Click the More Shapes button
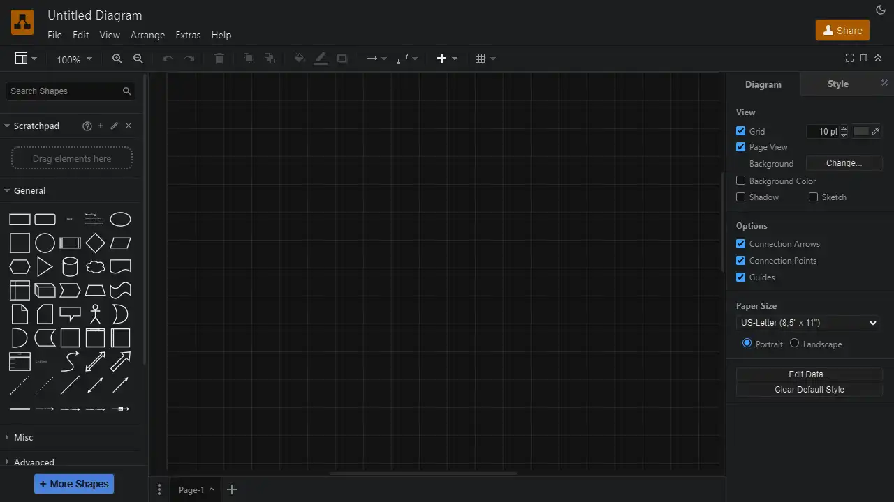The height and width of the screenshot is (502, 894). [73, 483]
